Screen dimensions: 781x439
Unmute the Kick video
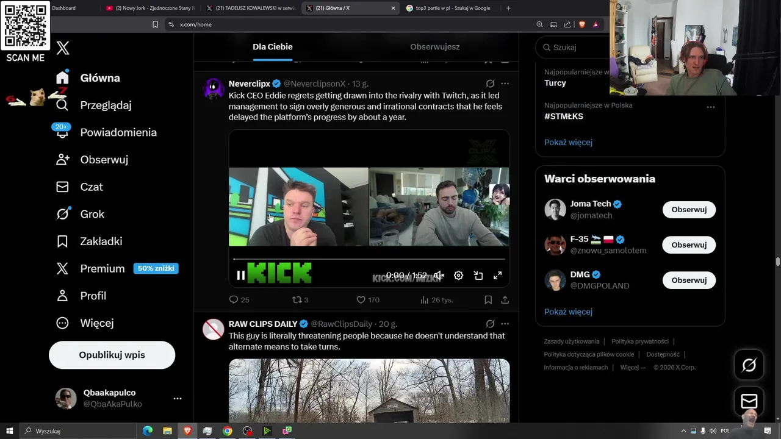pos(439,276)
